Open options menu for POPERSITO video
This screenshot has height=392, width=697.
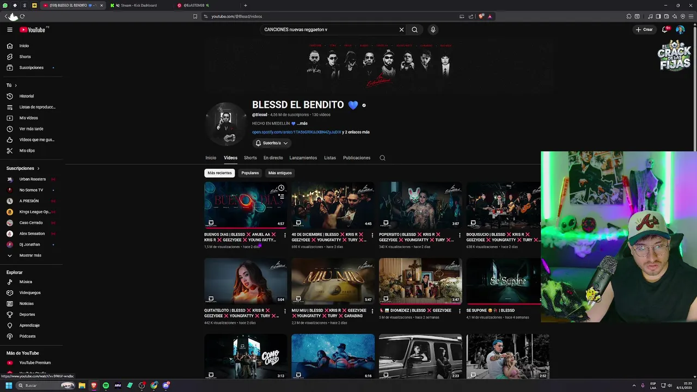click(x=459, y=235)
